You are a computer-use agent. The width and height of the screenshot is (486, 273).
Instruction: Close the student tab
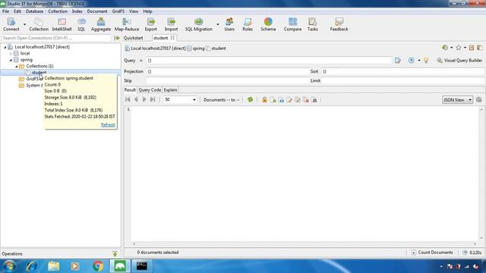172,38
